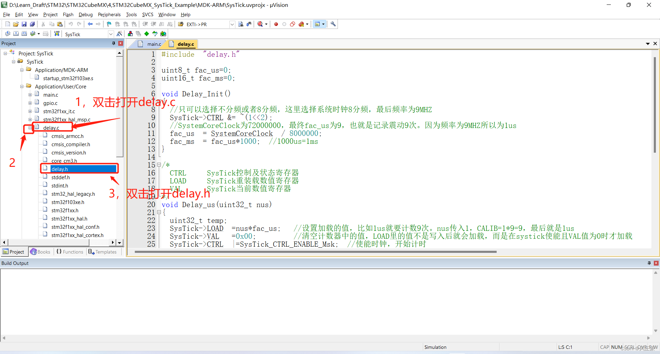This screenshot has height=354, width=660.
Task: Start a Debug Session with the red magnifier icon
Action: tap(260, 24)
